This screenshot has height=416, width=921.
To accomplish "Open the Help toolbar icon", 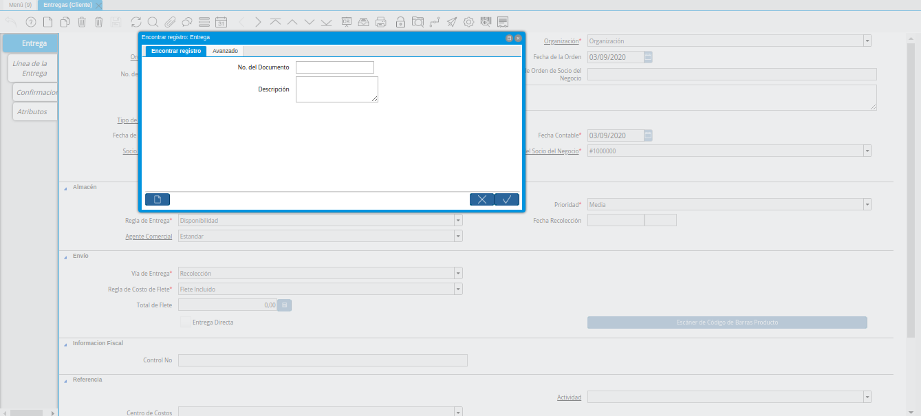I will tap(30, 22).
